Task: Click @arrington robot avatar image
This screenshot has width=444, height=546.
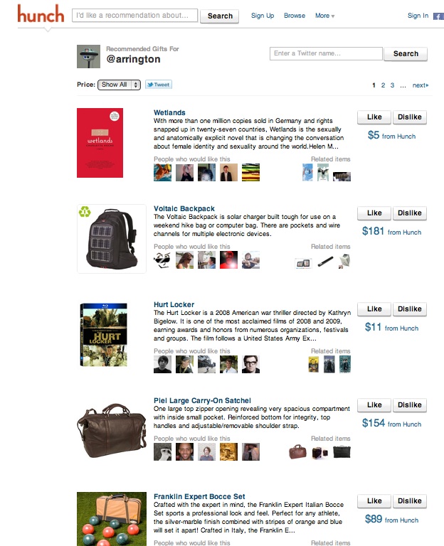Action: [x=88, y=56]
